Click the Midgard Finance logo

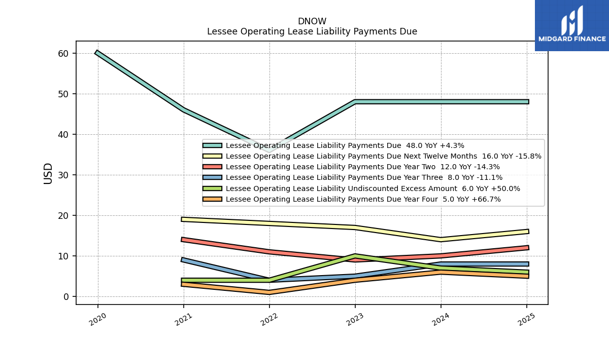pos(572,25)
